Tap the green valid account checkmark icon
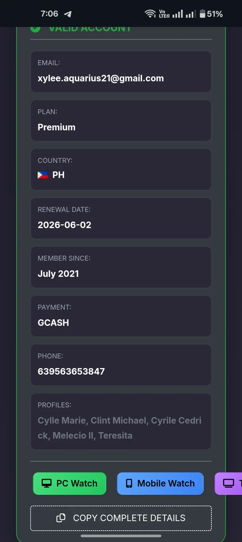Viewport: 242px width, 542px height. click(35, 29)
